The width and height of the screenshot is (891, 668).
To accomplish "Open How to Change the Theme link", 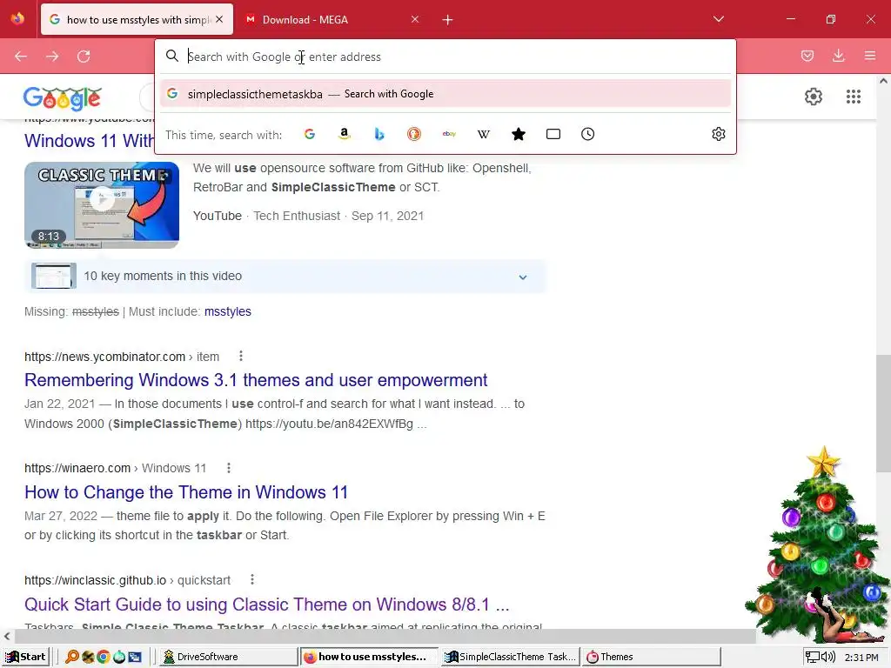I will click(186, 492).
